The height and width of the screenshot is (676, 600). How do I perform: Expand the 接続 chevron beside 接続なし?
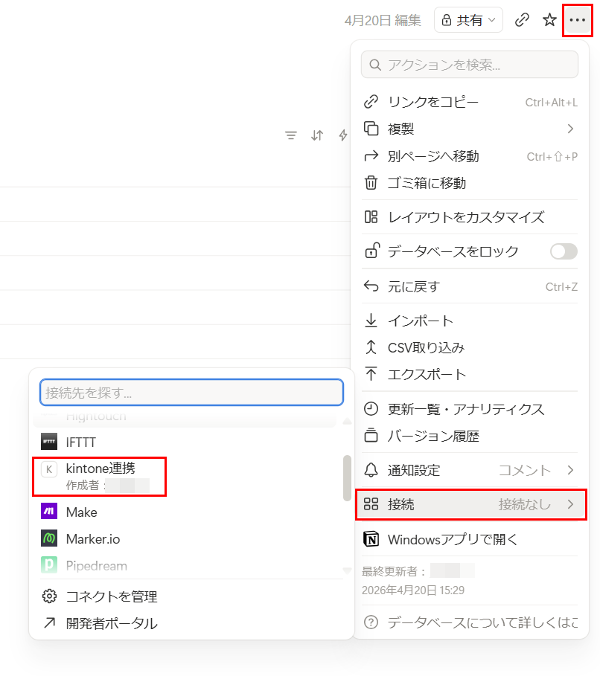(570, 504)
